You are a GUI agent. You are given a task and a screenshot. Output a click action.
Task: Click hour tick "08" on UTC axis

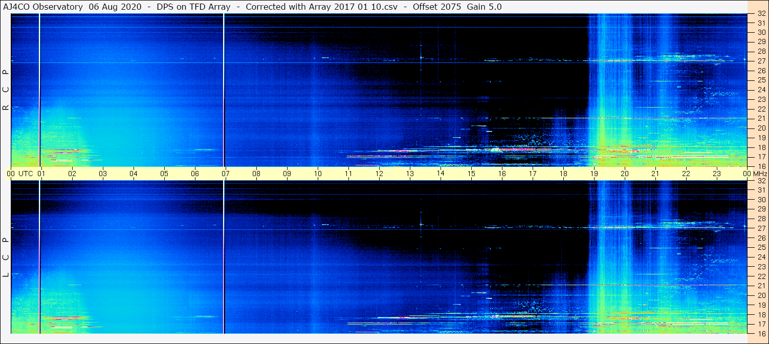[256, 174]
